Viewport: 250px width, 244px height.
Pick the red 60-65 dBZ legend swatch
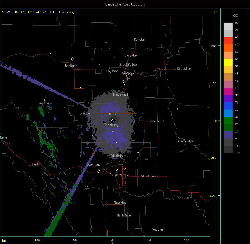tap(228, 41)
